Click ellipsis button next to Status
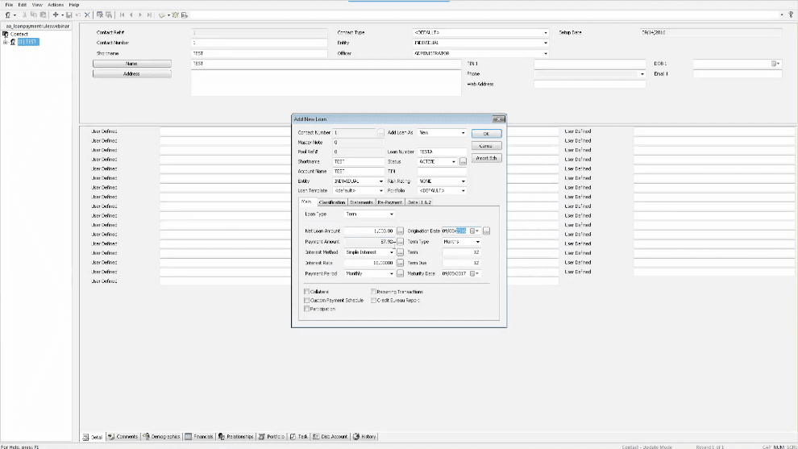The height and width of the screenshot is (449, 798). coord(463,161)
